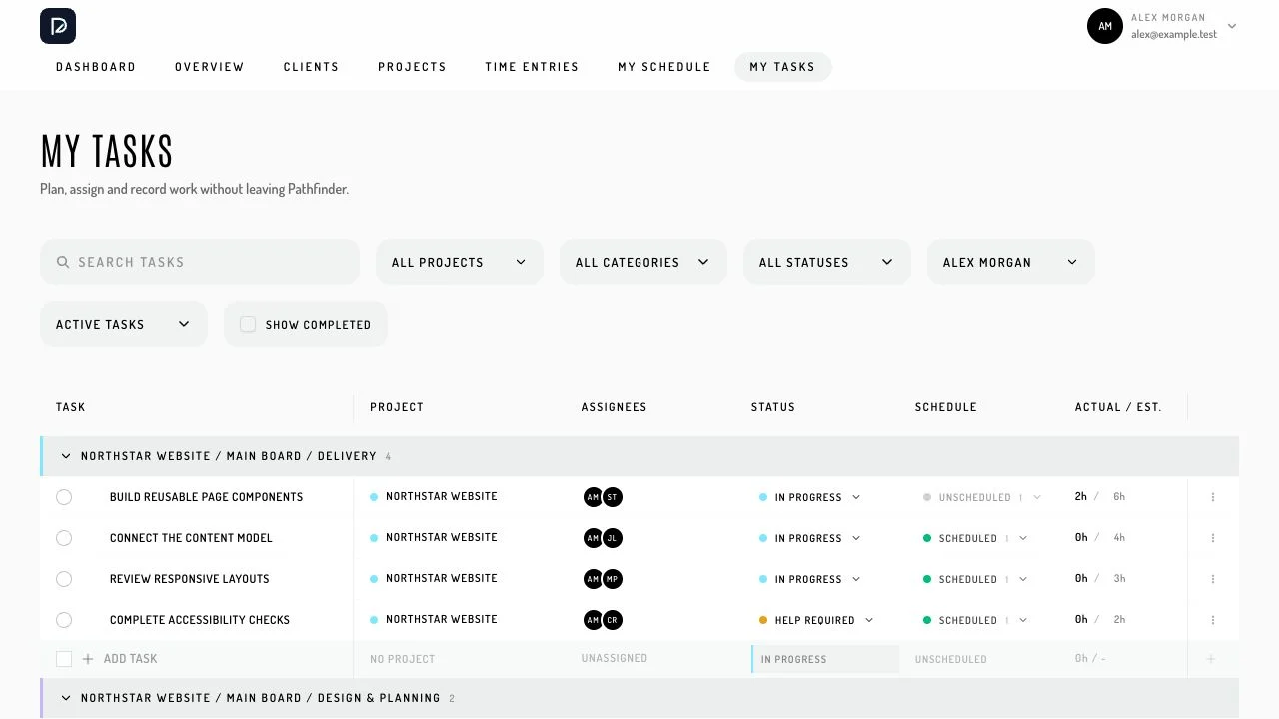The height and width of the screenshot is (719, 1279).
Task: Collapse the Design & Planning task group
Action: click(66, 698)
